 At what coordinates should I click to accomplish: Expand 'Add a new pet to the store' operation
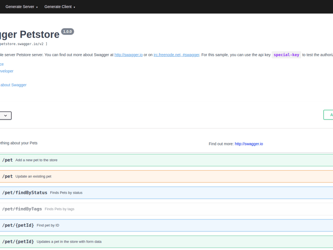coord(166,160)
